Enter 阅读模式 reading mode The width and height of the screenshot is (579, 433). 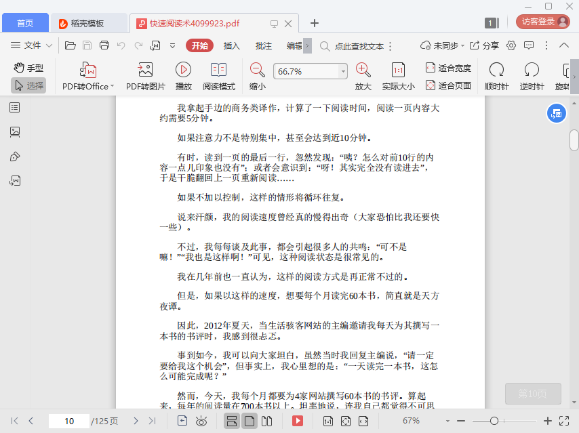218,70
